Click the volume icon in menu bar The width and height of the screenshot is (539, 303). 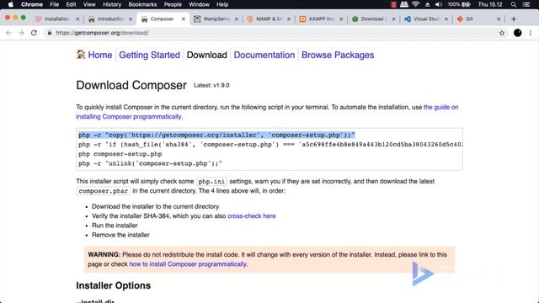click(438, 4)
